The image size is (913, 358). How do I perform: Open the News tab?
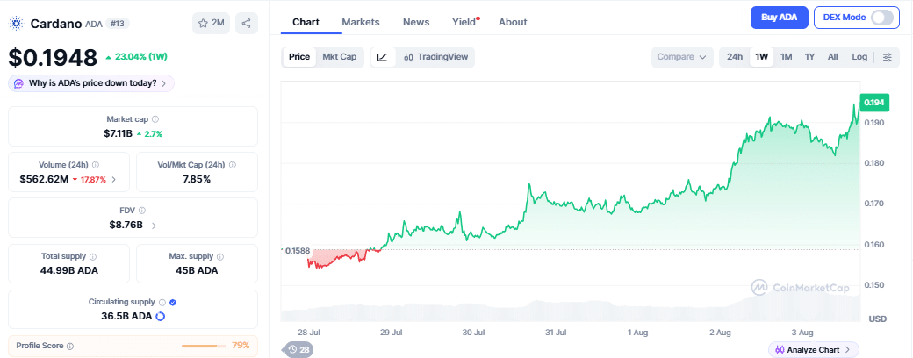click(416, 22)
